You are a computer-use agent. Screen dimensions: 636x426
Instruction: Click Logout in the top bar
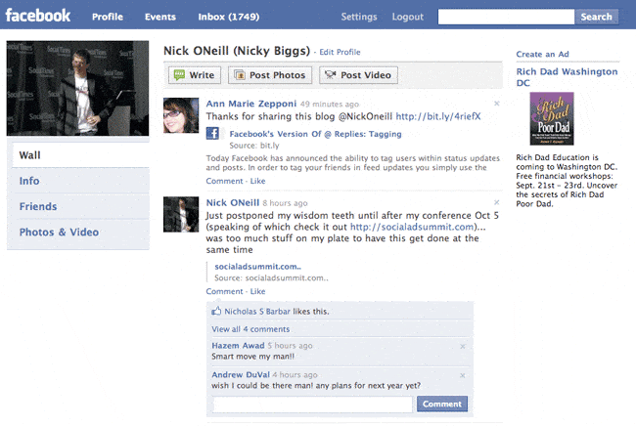pos(408,17)
